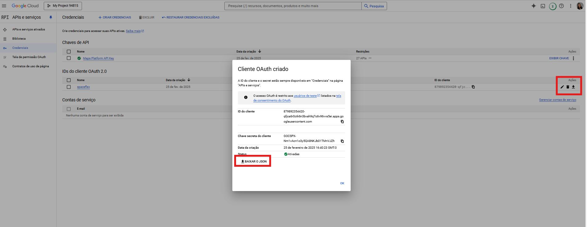Open the My Project 94815 project selector
The height and width of the screenshot is (227, 587).
pyautogui.click(x=63, y=6)
